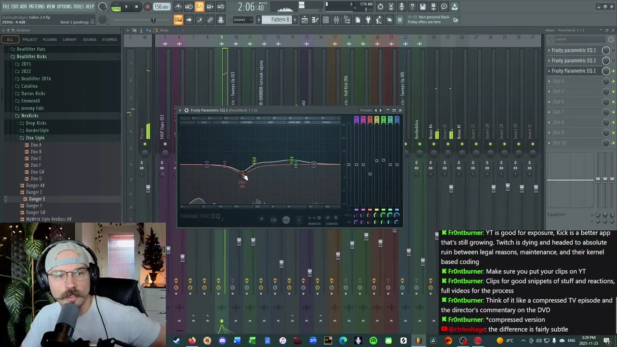Collapse the NexKicks folder
Viewport: 617px width, 347px height.
[29, 116]
